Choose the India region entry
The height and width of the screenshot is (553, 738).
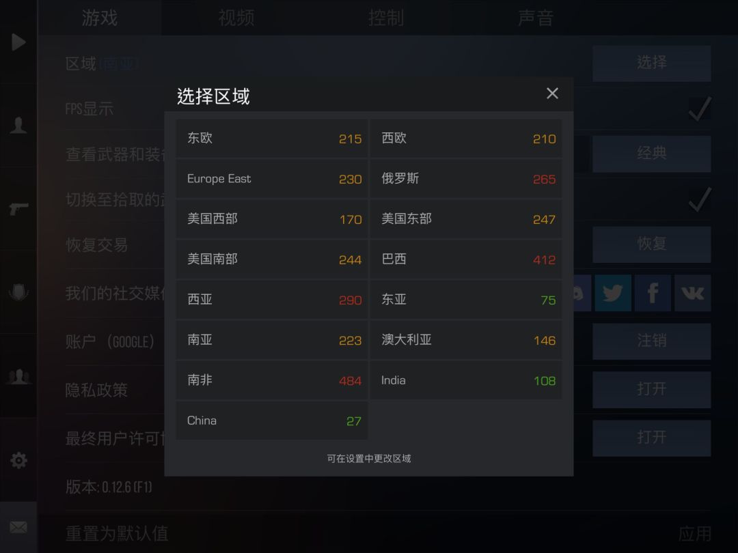point(466,380)
